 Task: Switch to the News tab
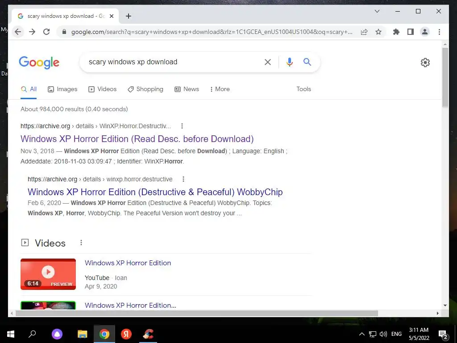tap(187, 89)
